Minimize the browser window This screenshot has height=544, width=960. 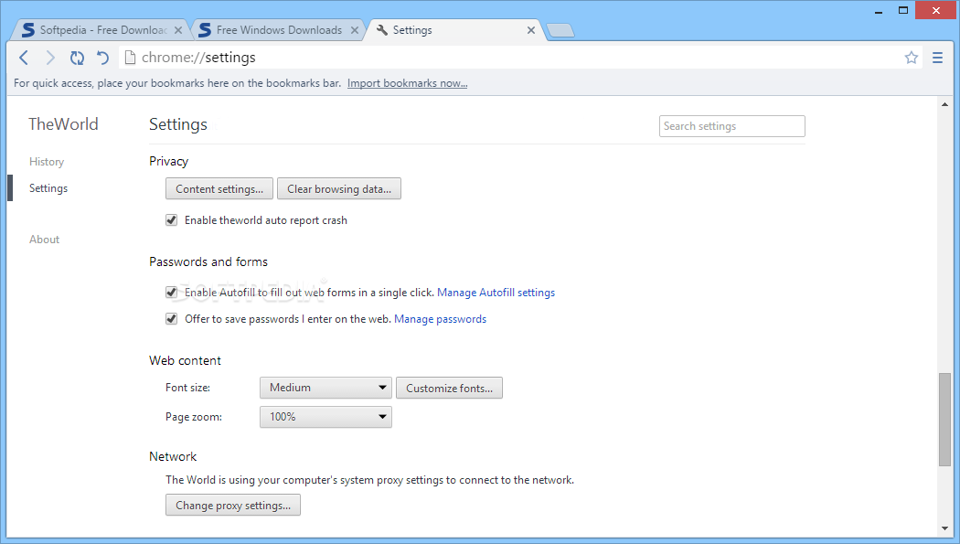click(879, 11)
